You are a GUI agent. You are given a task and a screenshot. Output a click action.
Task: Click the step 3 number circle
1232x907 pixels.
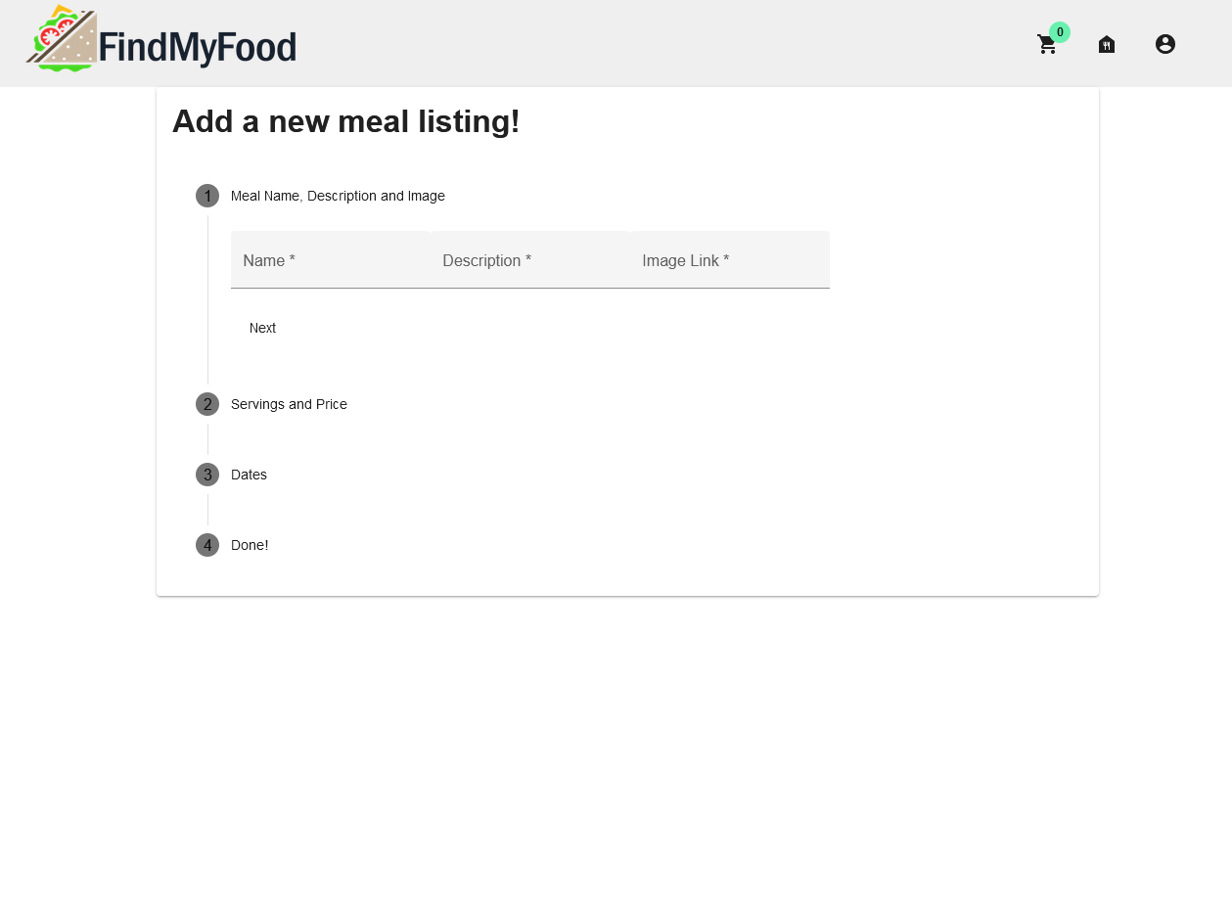pos(207,475)
